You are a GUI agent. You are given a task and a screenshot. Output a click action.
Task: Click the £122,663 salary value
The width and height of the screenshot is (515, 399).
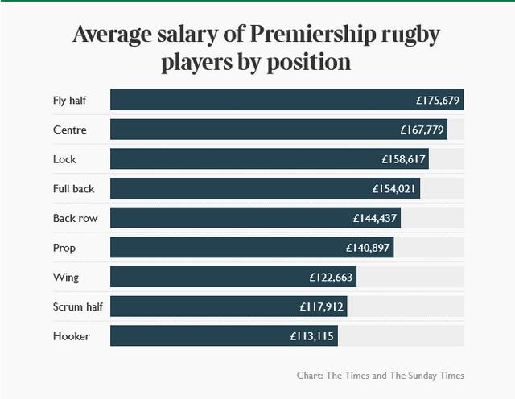(x=331, y=278)
